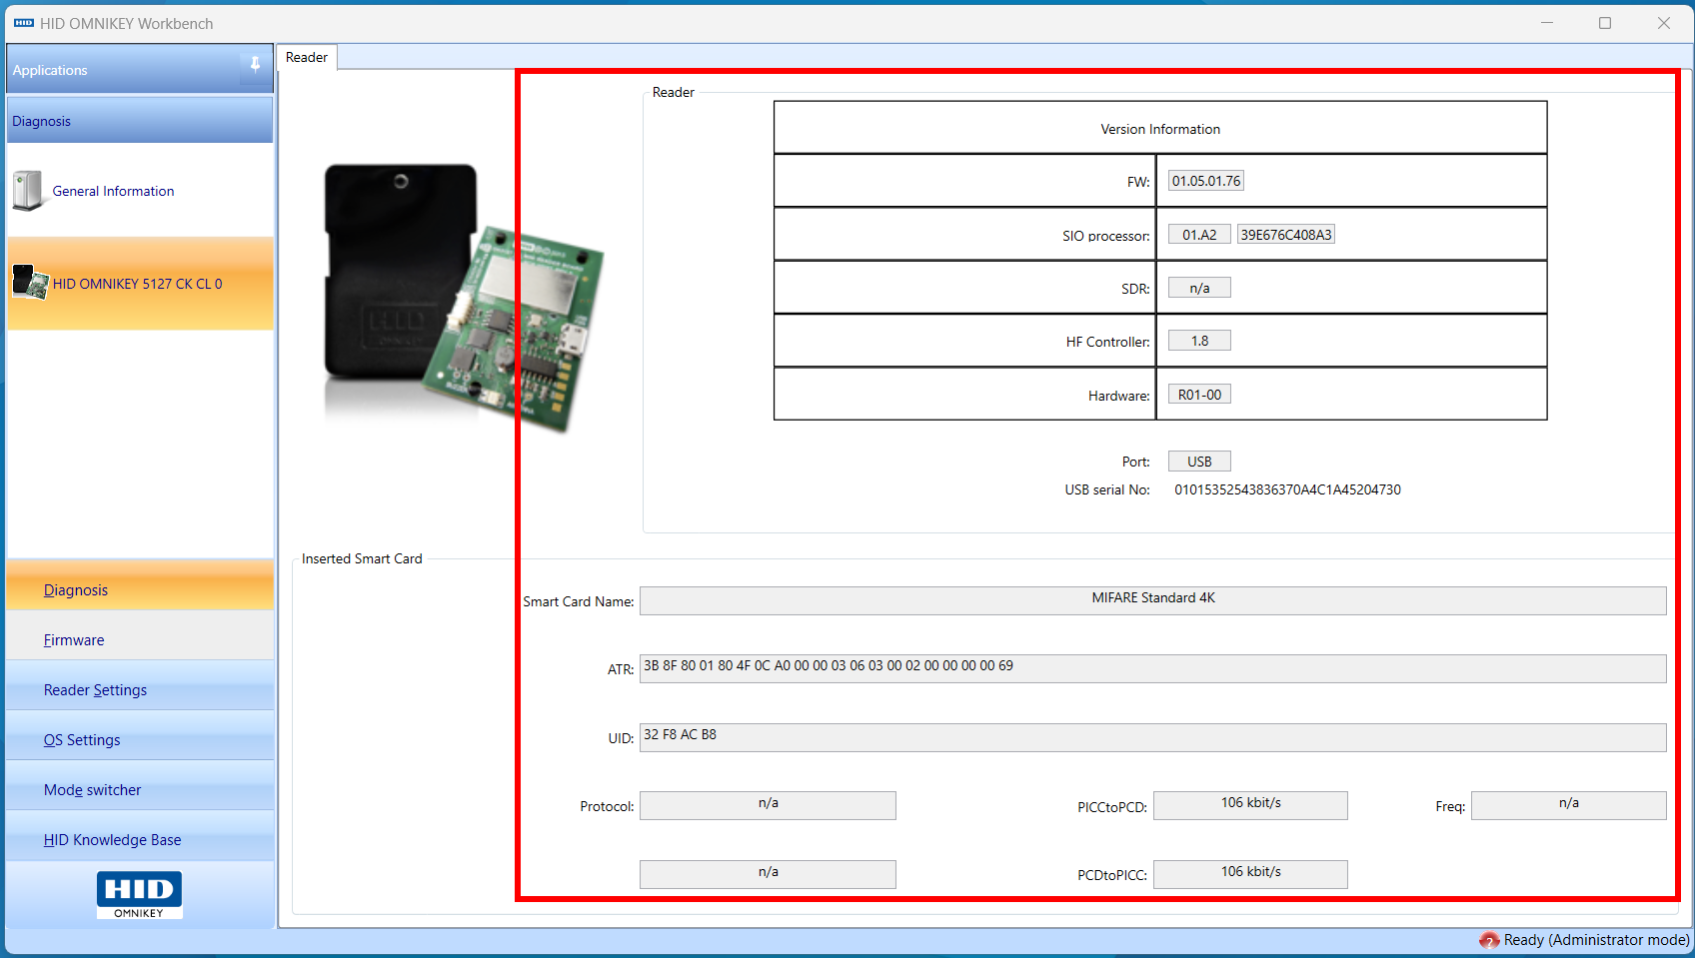This screenshot has width=1695, height=958.
Task: Open the Firmware section
Action: coord(140,636)
